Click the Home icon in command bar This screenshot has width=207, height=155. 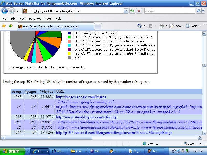(139, 26)
